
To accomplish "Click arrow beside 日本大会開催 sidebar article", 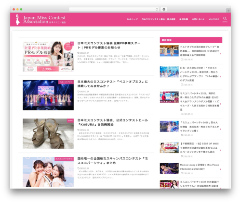I will point(220,129).
